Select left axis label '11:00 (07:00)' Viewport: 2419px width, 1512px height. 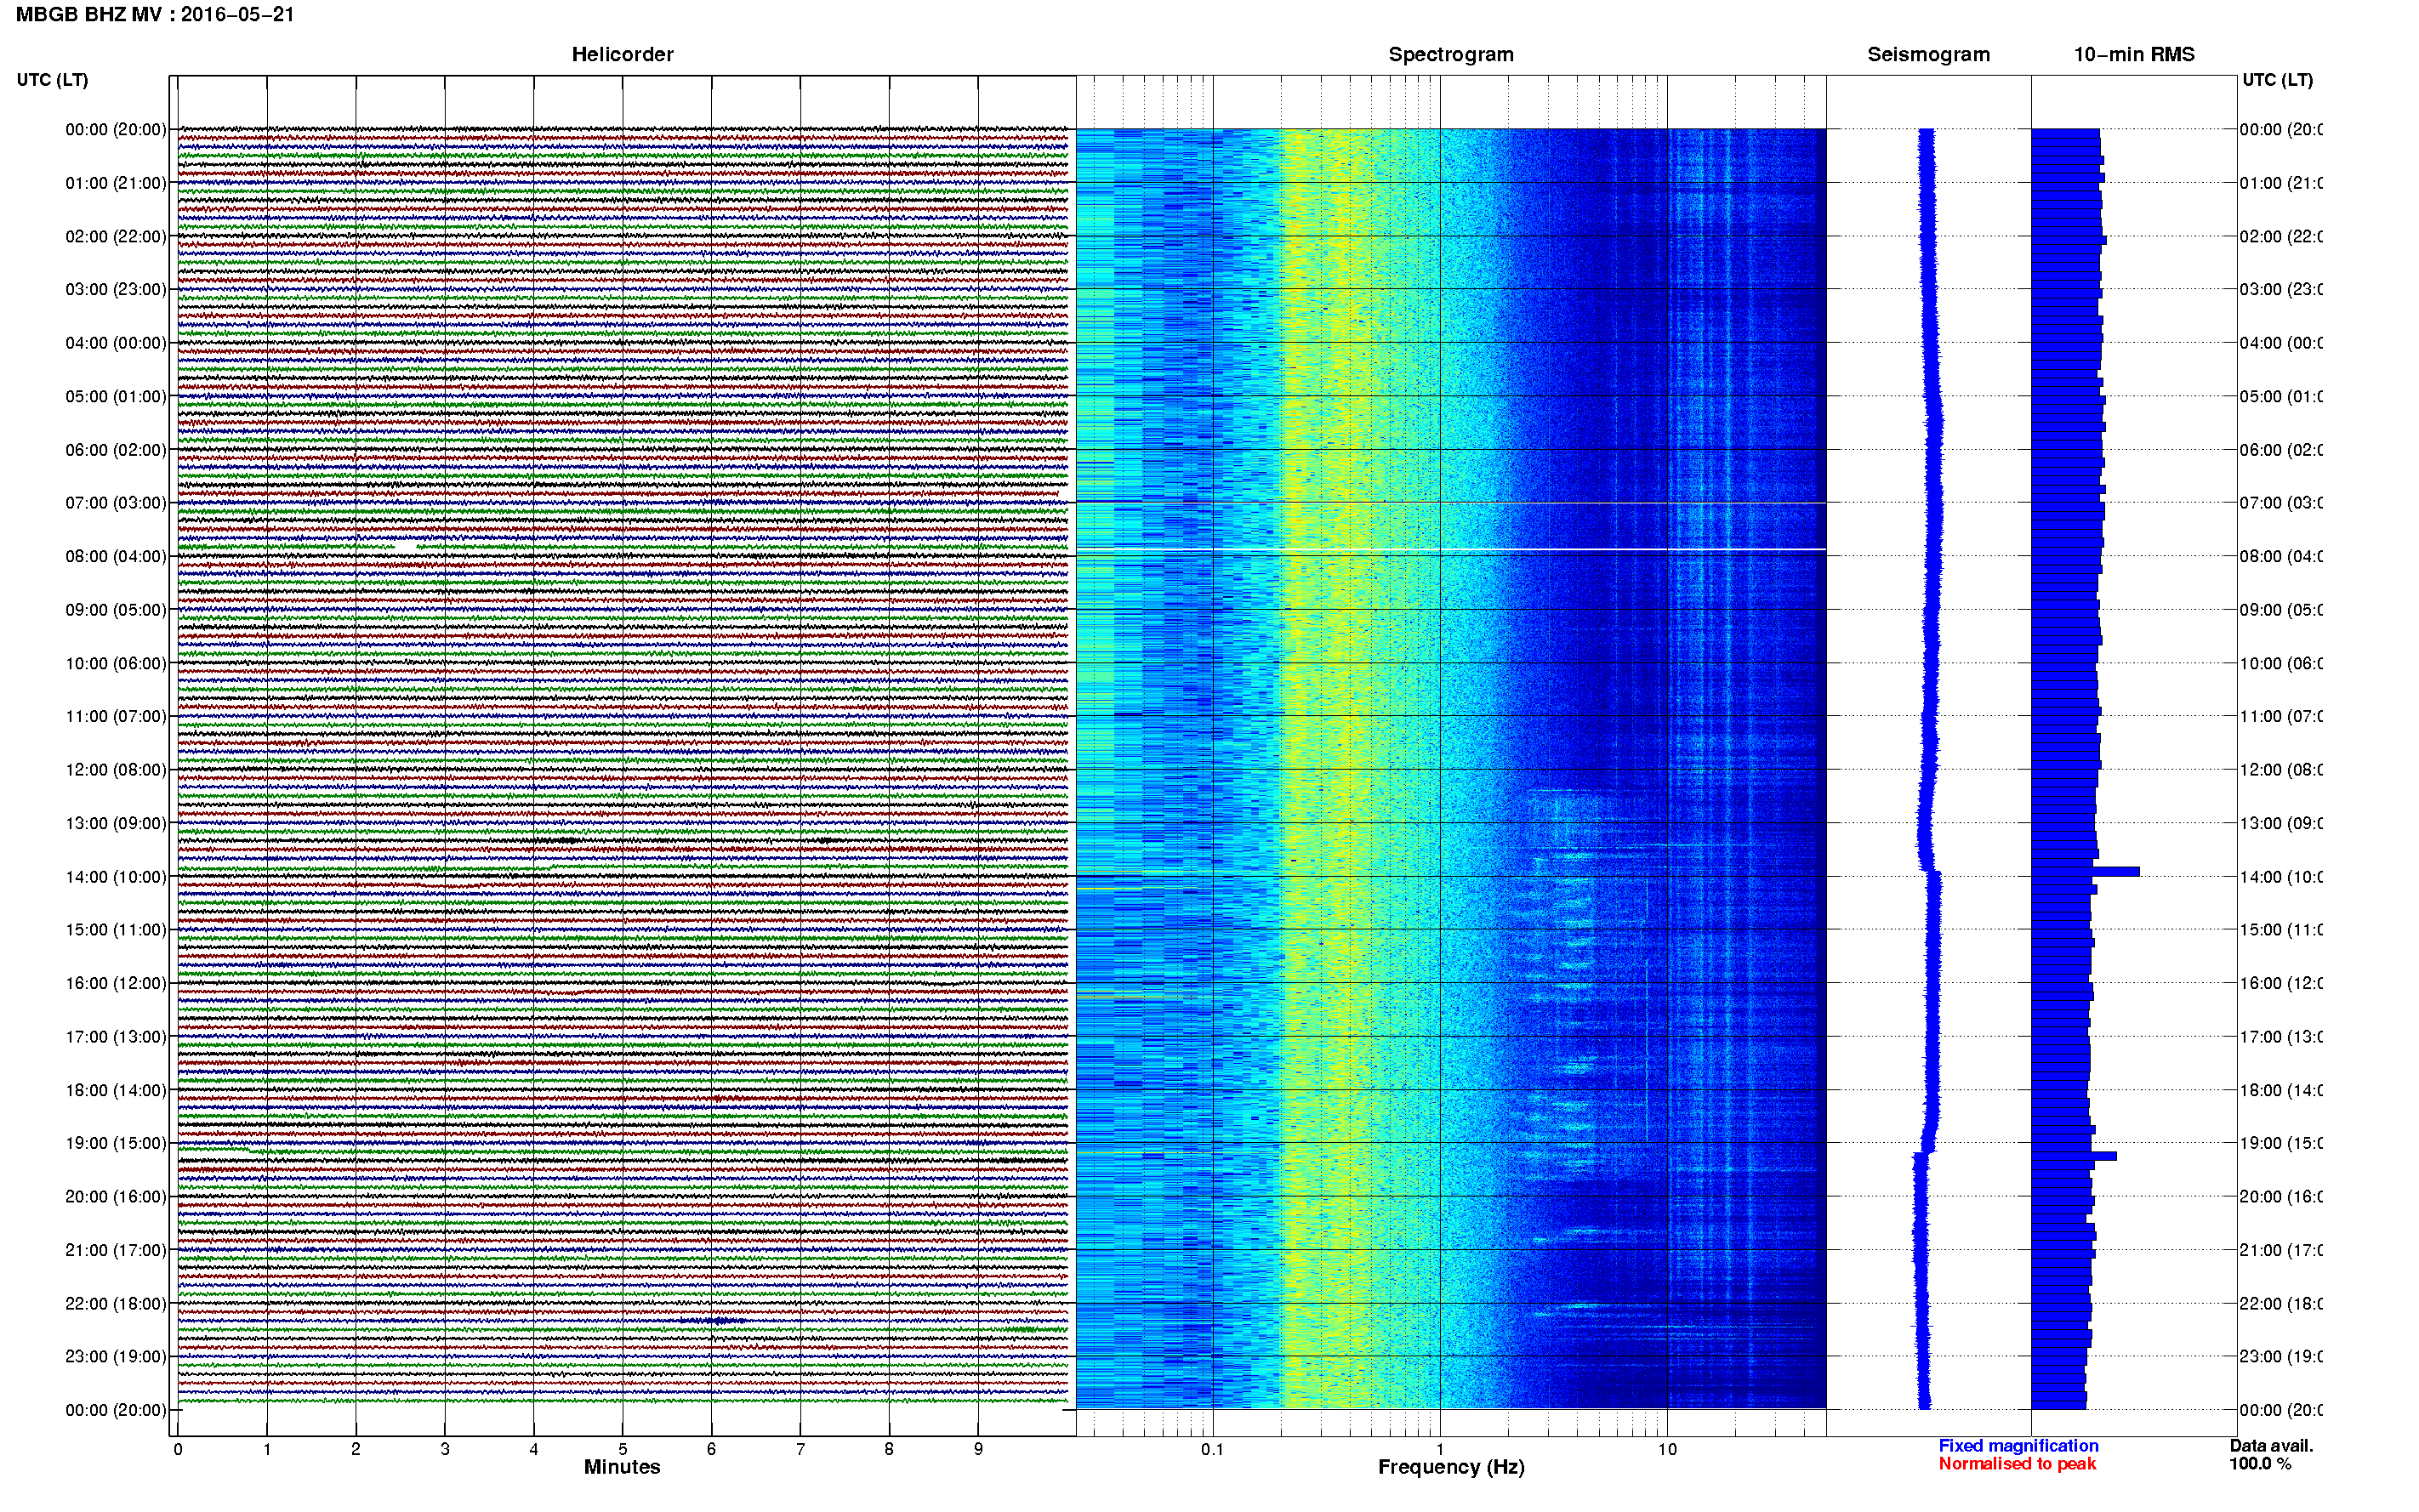pos(116,716)
